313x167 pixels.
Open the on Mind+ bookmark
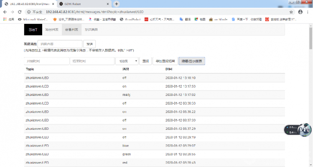coord(218,19)
